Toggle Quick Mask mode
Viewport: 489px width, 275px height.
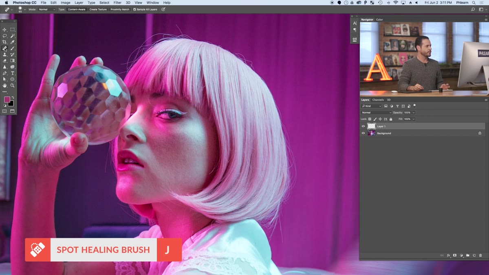tap(4, 111)
